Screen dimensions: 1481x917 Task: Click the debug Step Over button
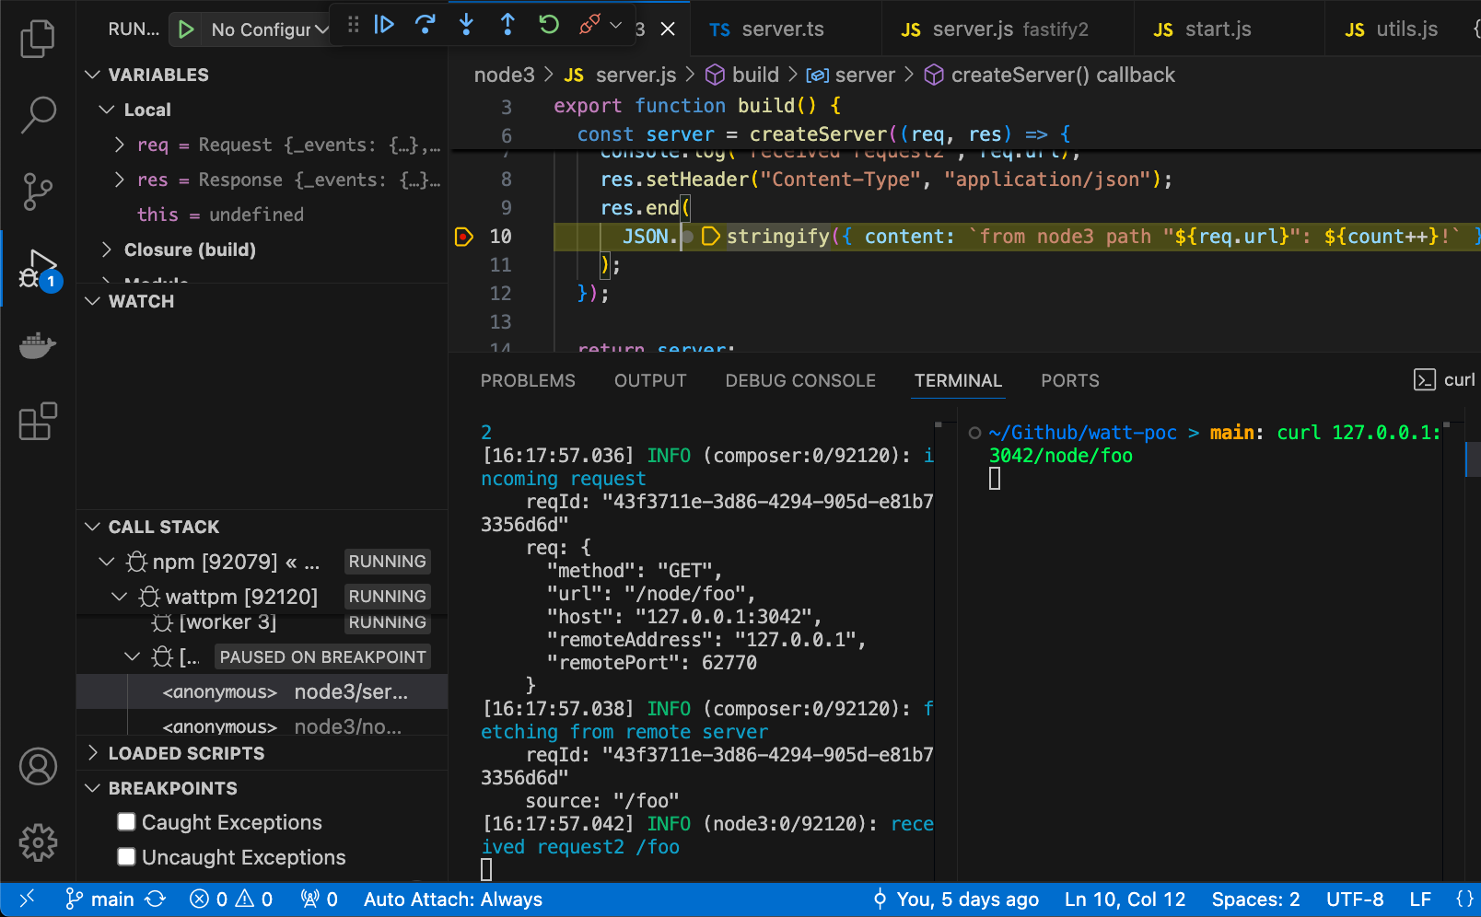click(x=426, y=25)
